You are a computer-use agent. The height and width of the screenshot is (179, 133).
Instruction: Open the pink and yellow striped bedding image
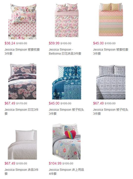click(x=111, y=20)
